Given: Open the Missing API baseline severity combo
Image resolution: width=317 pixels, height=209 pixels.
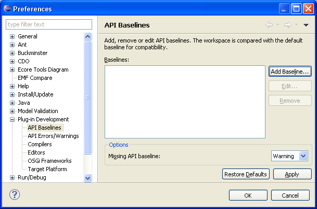Looking at the screenshot, I should [x=289, y=156].
